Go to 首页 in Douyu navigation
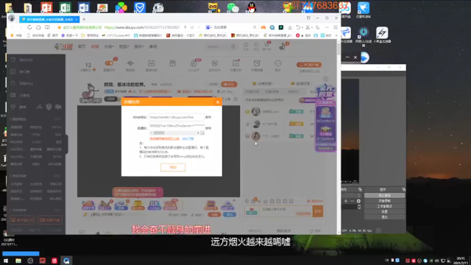This screenshot has height=265, width=471. tap(82, 46)
